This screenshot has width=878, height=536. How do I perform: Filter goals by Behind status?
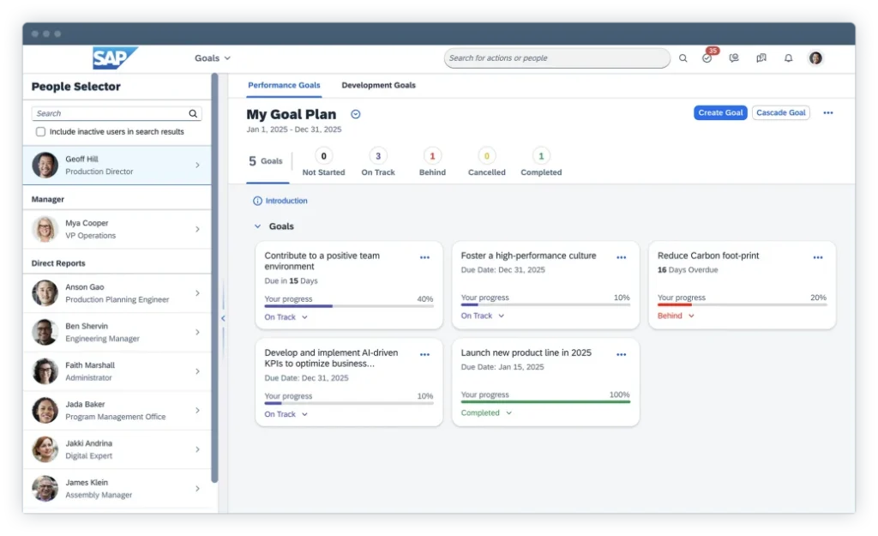point(432,161)
